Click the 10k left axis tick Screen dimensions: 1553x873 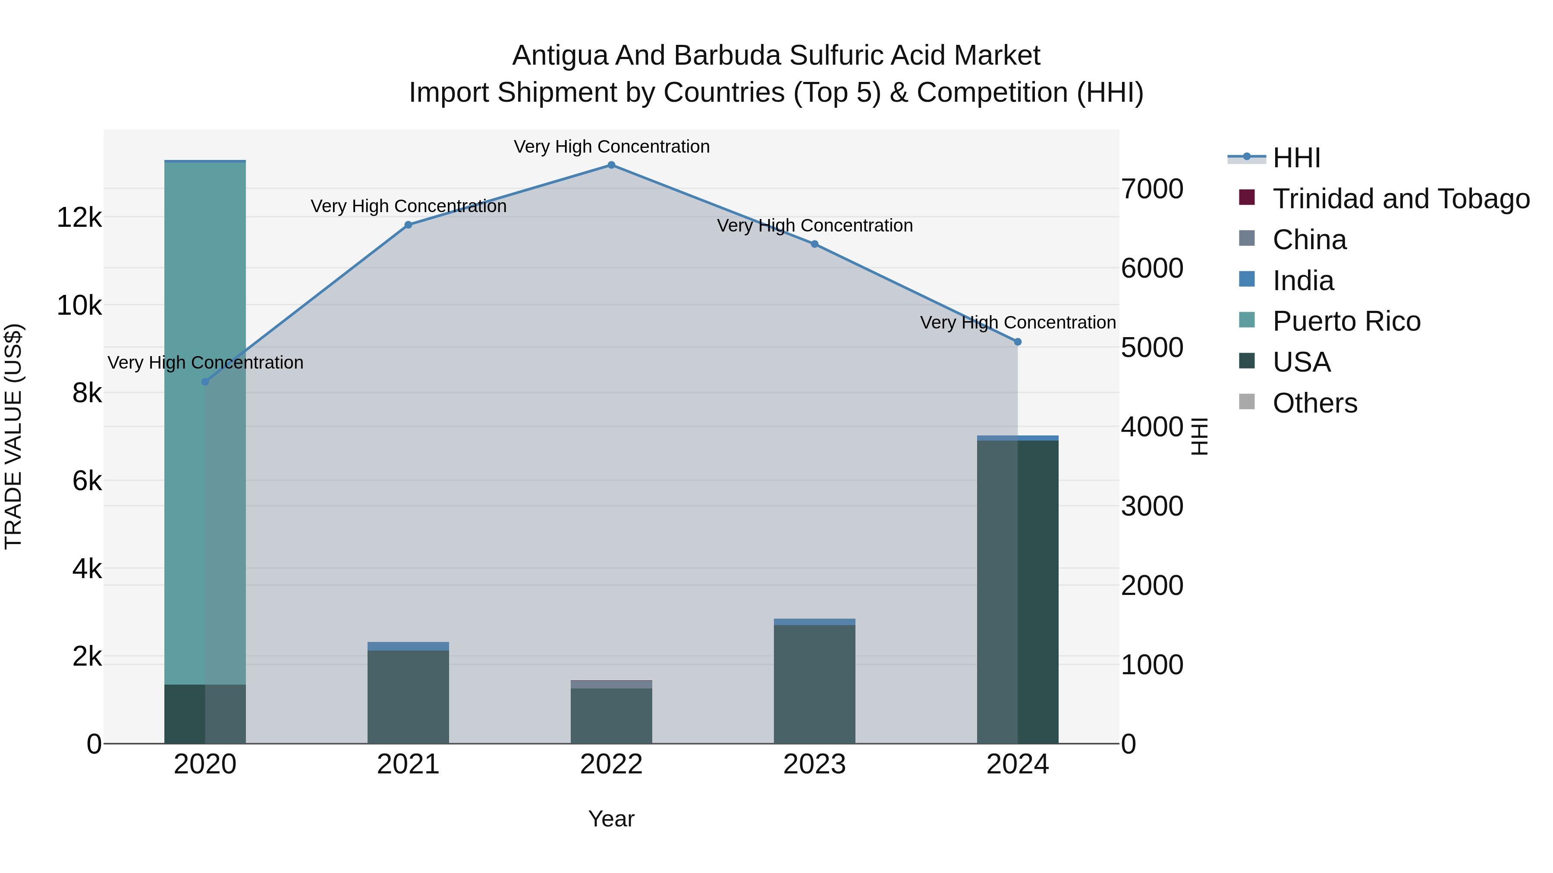[x=79, y=306]
